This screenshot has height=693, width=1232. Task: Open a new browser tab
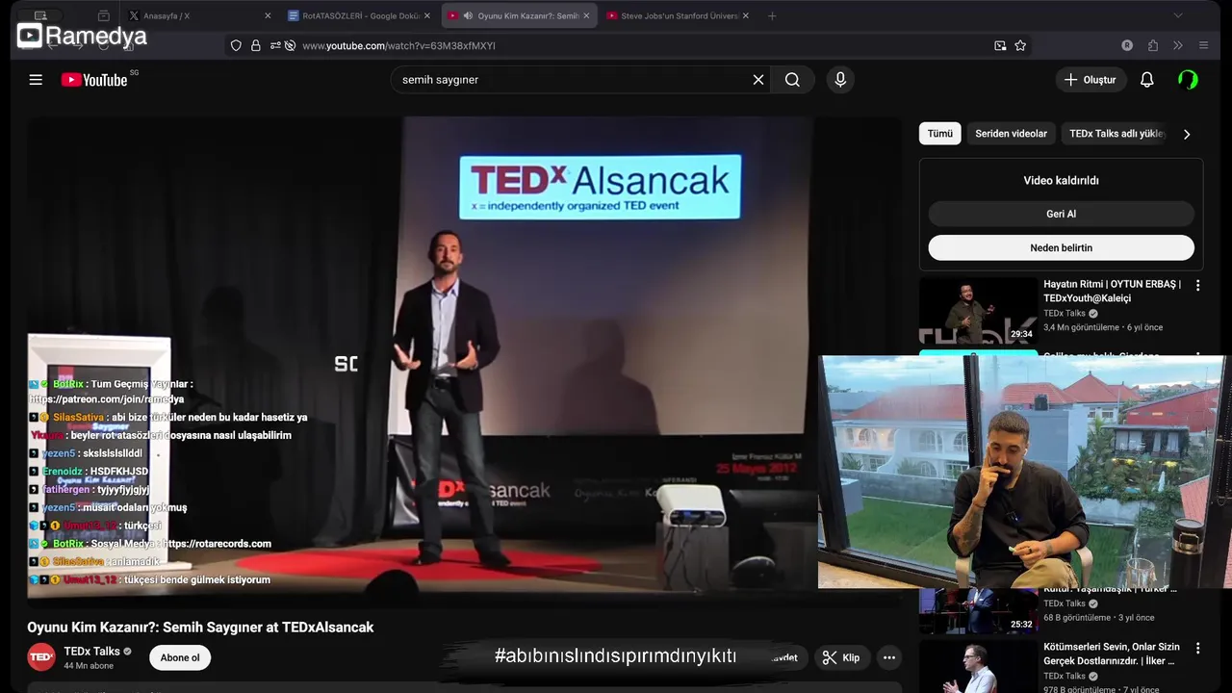click(x=772, y=15)
